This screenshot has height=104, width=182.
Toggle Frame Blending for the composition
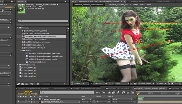point(113,93)
